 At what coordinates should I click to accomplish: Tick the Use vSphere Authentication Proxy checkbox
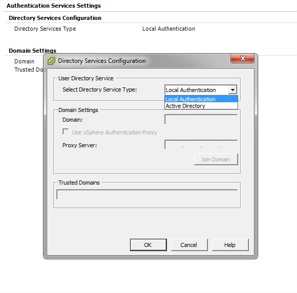point(66,131)
